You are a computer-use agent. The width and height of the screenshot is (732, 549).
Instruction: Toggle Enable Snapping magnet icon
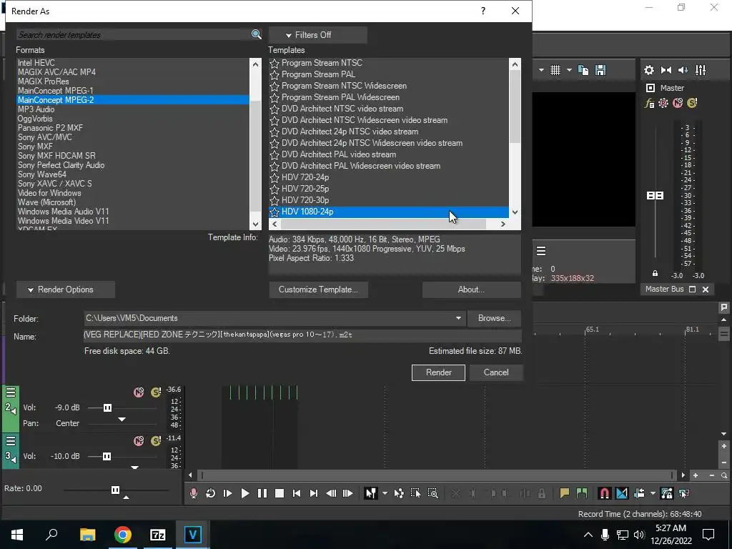pos(605,493)
